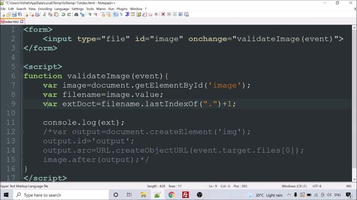Screen dimensions: 357x200
Task: Click scrollbar up arrow in editor
Action: coord(354,28)
